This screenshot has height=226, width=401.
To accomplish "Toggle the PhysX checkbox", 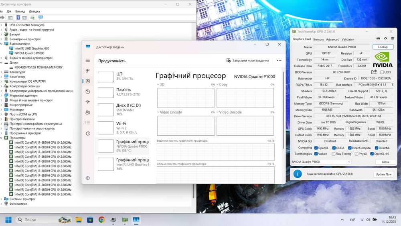I will pos(356,154).
